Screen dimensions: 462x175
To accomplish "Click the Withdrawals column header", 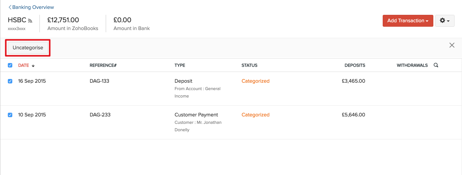I will click(x=412, y=65).
